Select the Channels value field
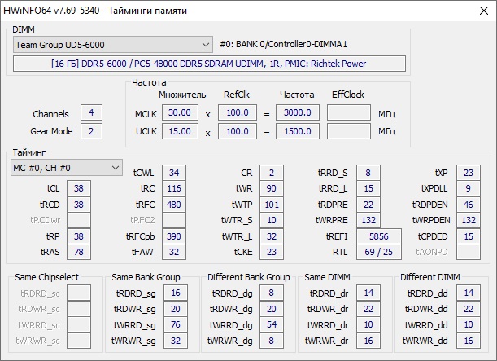Screen dimensions: 497x361 tap(91, 113)
